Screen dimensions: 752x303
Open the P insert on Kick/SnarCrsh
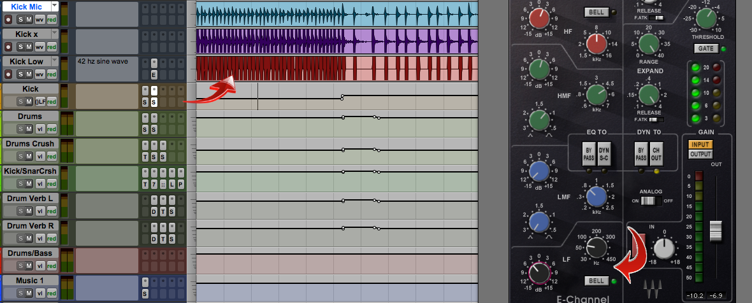[x=180, y=185]
